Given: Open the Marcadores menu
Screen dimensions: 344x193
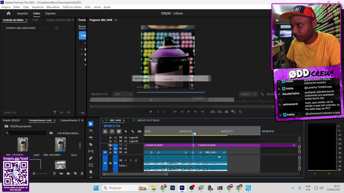Looking at the screenshot, I should (53, 7).
